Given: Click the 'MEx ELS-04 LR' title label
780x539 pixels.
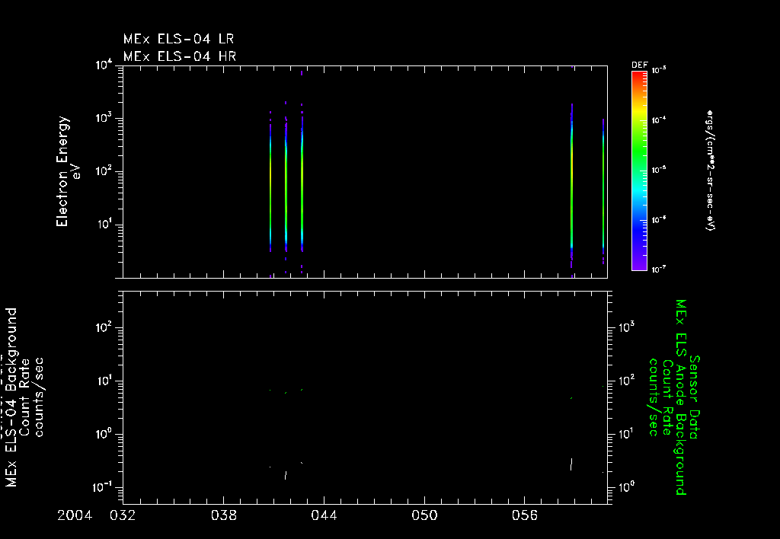Looking at the screenshot, I should (178, 39).
